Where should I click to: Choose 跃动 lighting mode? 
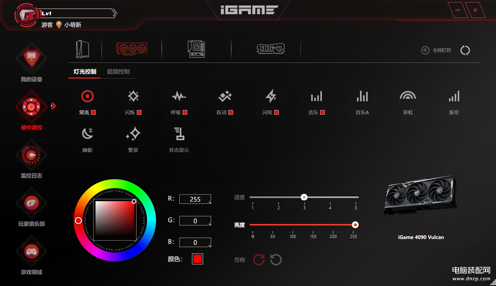point(225,102)
